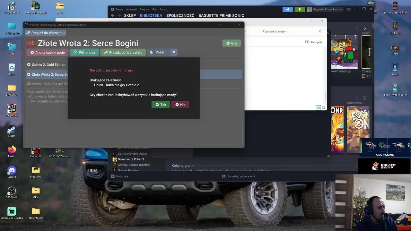Go to the SKLEP tab in Steam
This screenshot has width=411, height=231.
point(130,15)
